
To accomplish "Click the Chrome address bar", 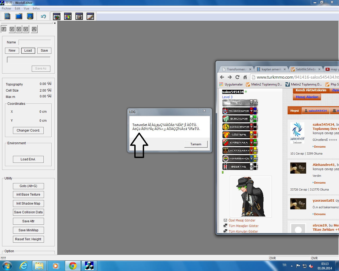I will pyautogui.click(x=295, y=77).
